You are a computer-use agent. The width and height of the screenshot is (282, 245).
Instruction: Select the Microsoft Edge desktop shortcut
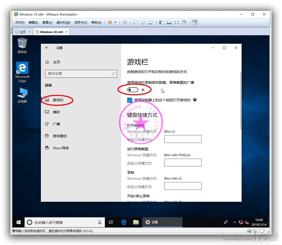pos(22,72)
